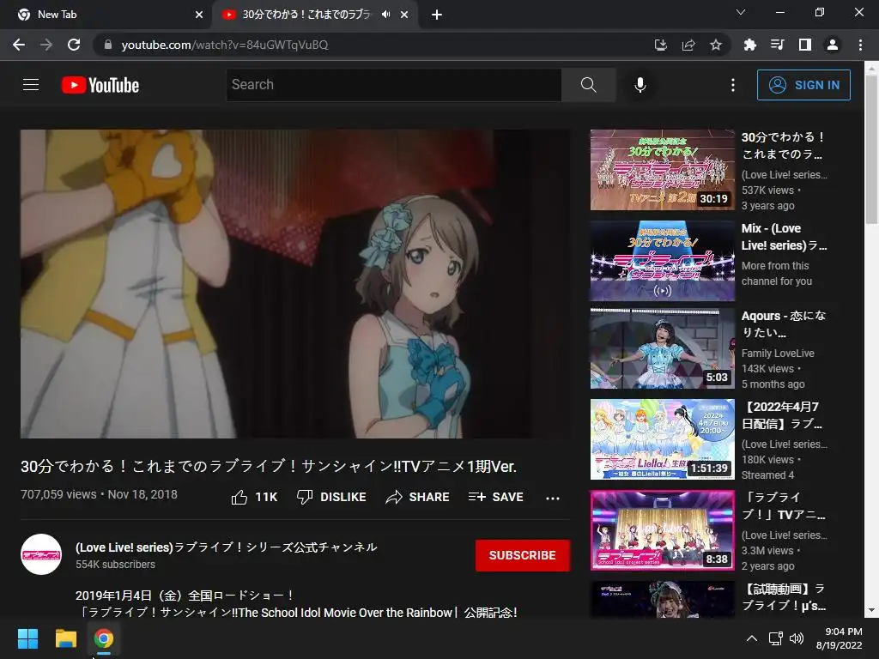This screenshot has height=659, width=879.
Task: Go to YouTube home via logo
Action: (x=100, y=85)
